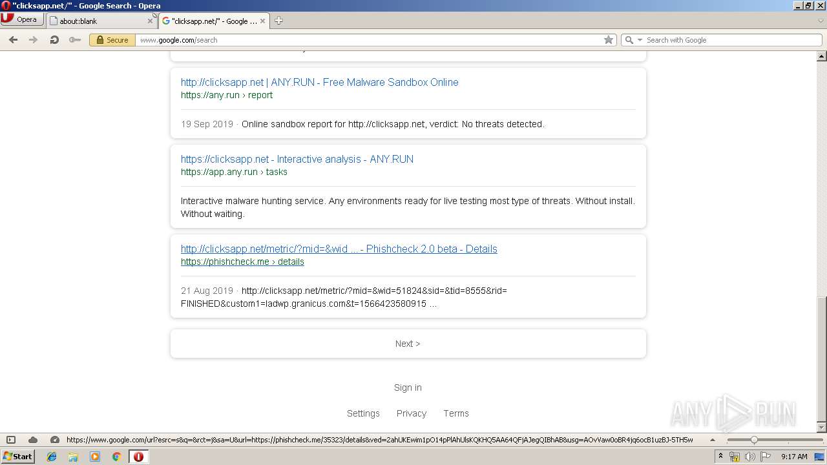The image size is (827, 465).
Task: Launch Google Chrome from the taskbar
Action: coord(116,457)
